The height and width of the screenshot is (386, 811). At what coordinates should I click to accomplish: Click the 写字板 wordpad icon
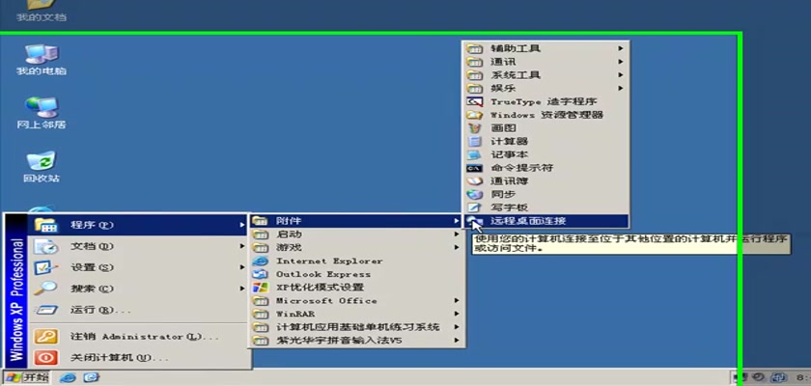coord(474,207)
